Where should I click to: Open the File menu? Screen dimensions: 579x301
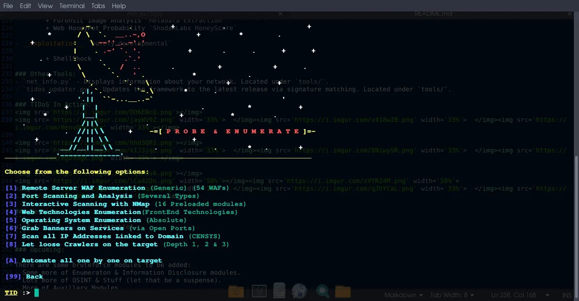[x=8, y=6]
